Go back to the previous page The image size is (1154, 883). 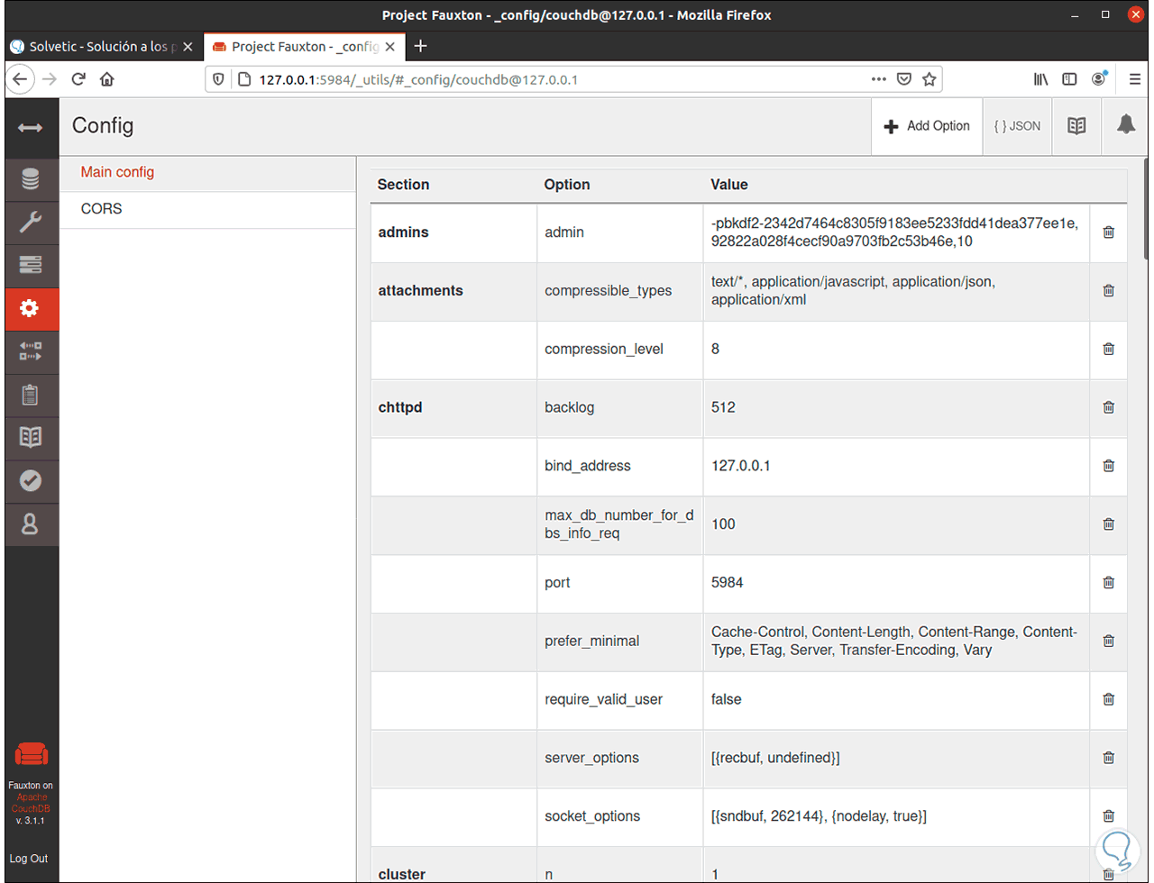(x=21, y=79)
